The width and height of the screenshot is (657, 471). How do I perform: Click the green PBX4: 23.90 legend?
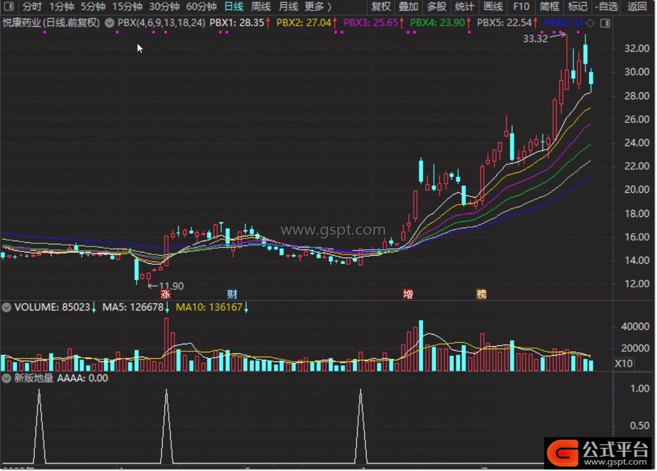pos(437,23)
